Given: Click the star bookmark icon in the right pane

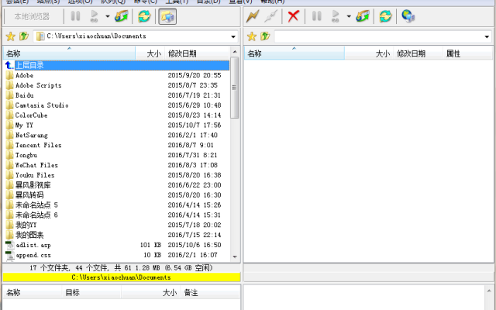Looking at the screenshot, I should coord(251,36).
